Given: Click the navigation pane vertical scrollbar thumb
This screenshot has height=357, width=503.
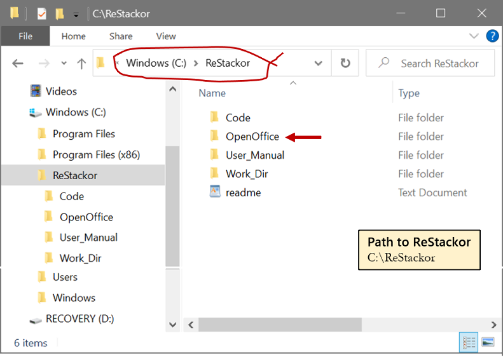Looking at the screenshot, I should pos(172,206).
